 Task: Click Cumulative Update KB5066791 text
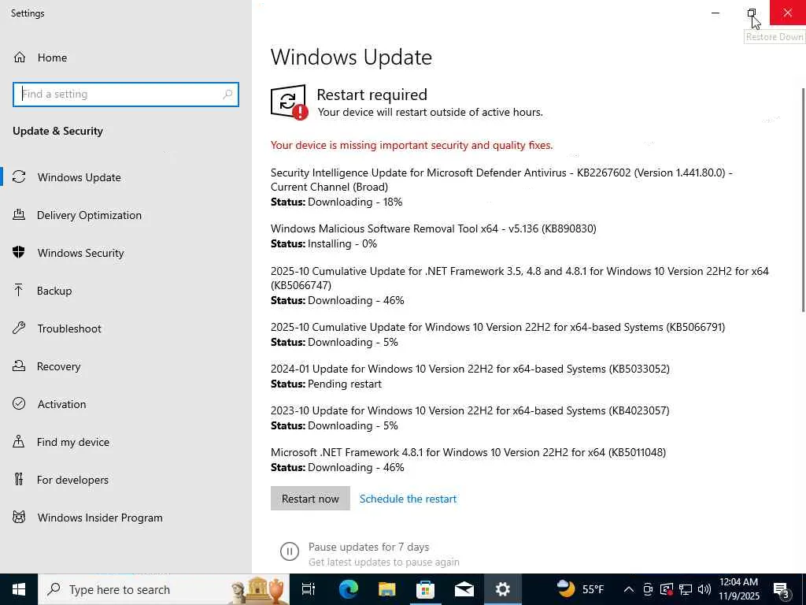497,327
